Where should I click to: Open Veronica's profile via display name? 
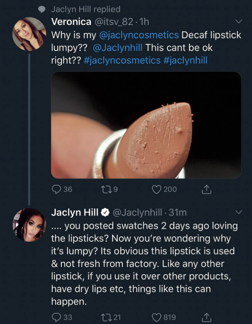click(70, 22)
